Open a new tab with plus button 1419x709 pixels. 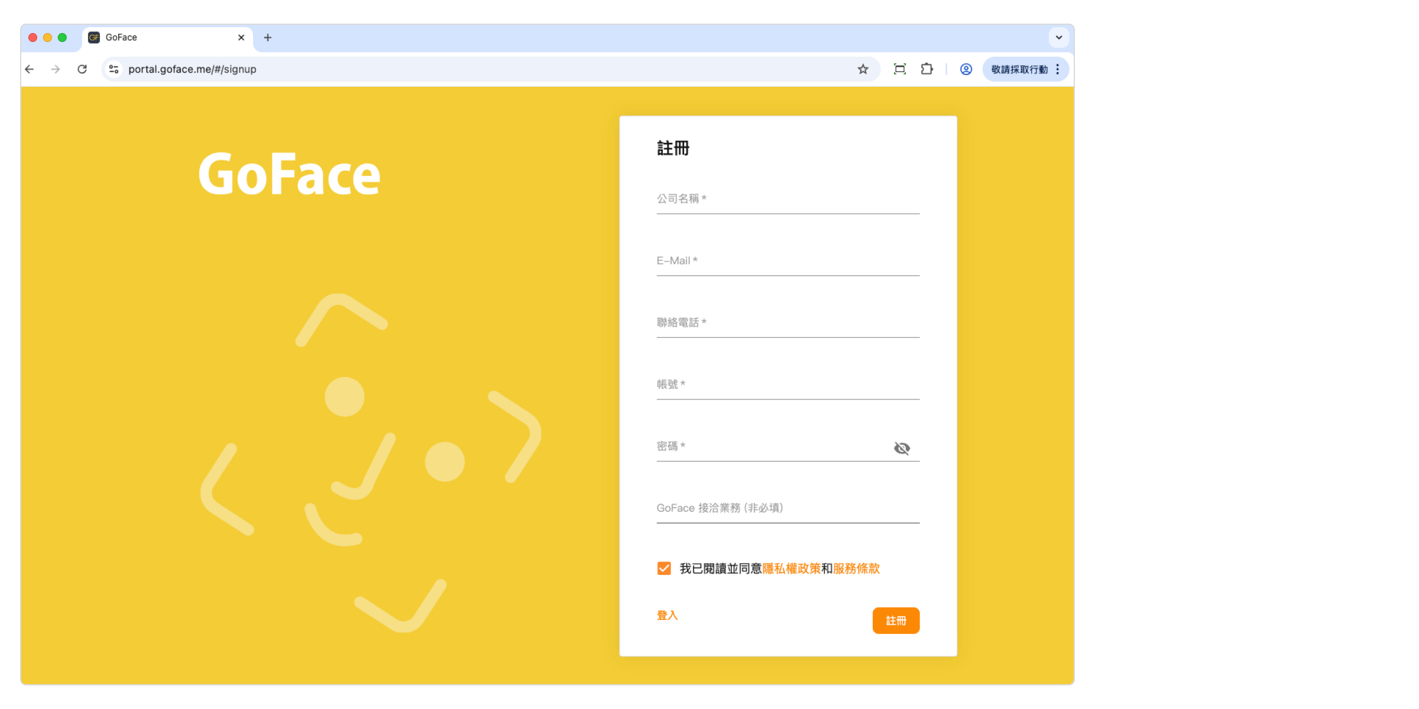268,38
